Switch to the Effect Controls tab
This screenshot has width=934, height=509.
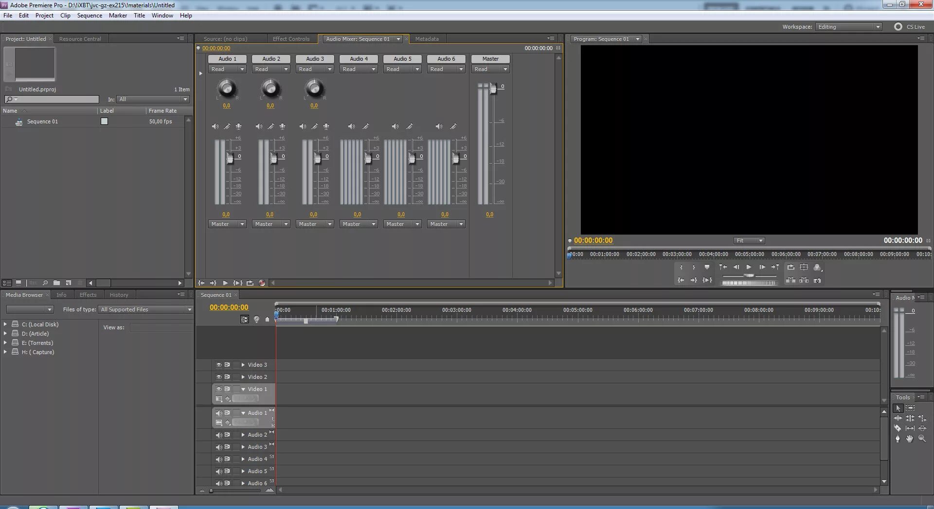(x=291, y=39)
